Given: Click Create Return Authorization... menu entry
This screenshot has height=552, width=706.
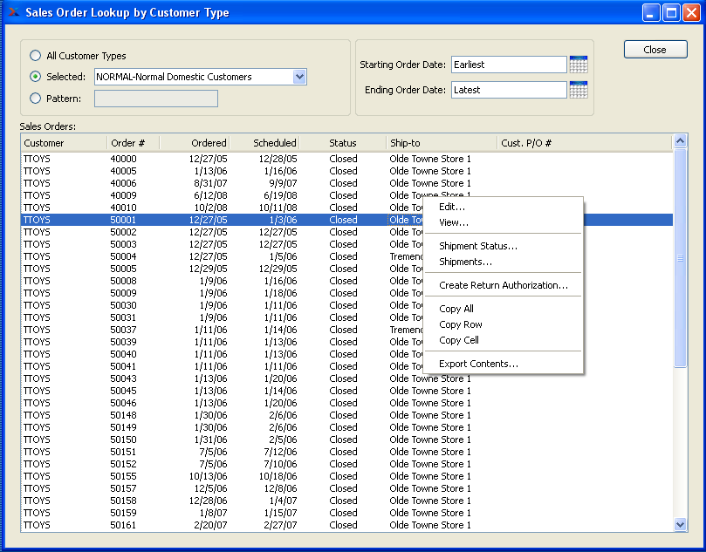Looking at the screenshot, I should (504, 285).
